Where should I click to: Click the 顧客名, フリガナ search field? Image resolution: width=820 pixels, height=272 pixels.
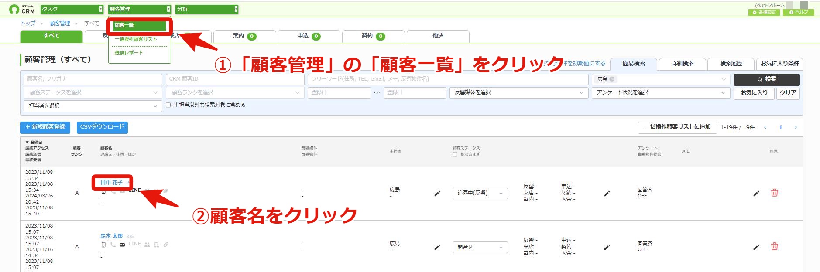coord(93,79)
